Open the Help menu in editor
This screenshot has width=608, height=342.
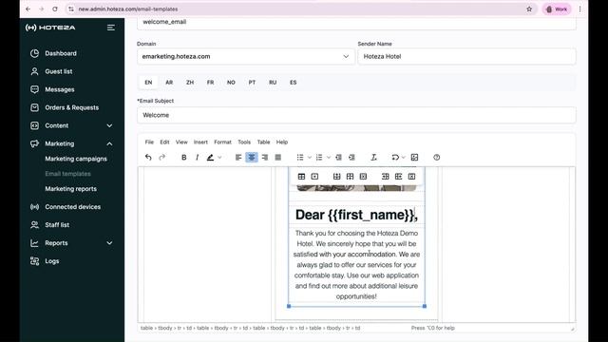pos(282,142)
